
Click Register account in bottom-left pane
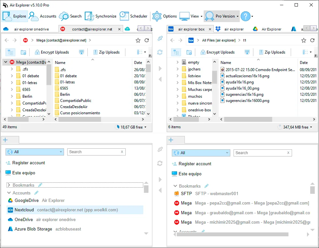coord(25,163)
